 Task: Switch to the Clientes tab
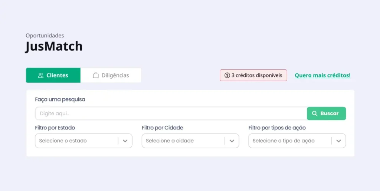[53, 75]
